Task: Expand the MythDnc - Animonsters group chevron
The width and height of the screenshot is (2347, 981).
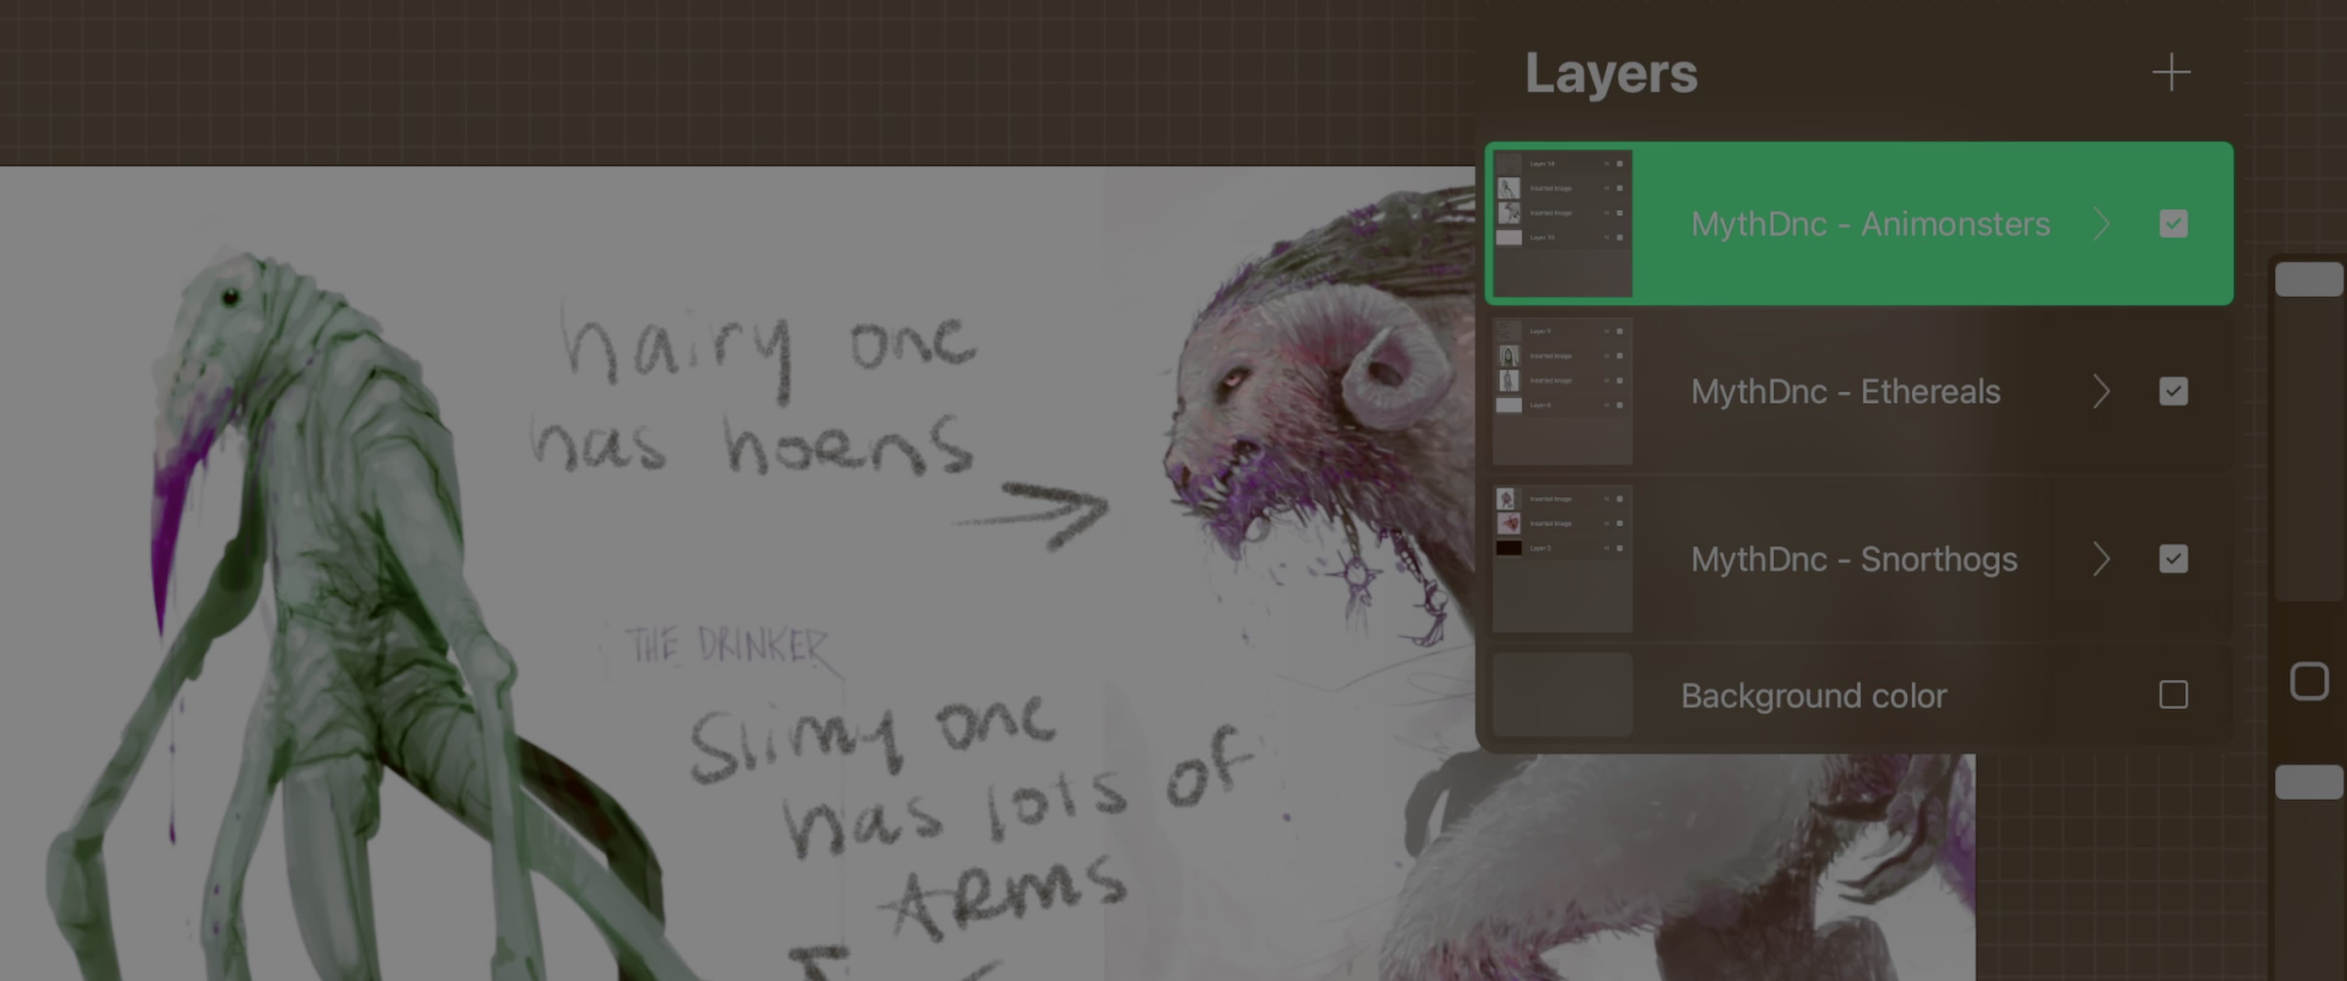Action: pyautogui.click(x=2102, y=224)
